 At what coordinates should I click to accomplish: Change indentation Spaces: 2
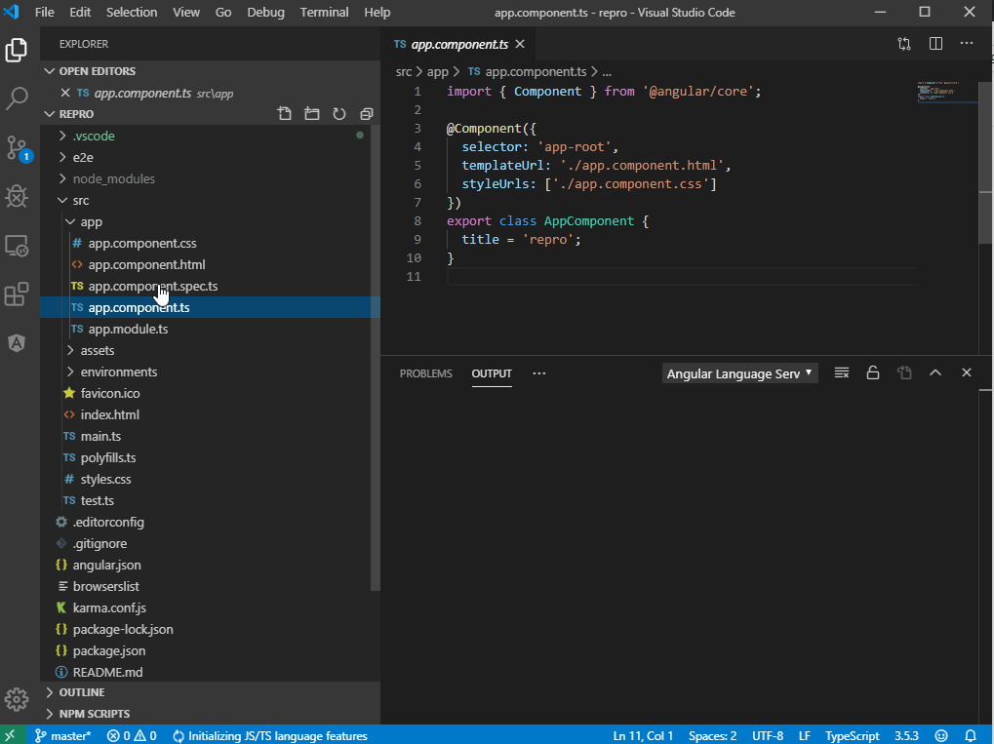pyautogui.click(x=712, y=736)
